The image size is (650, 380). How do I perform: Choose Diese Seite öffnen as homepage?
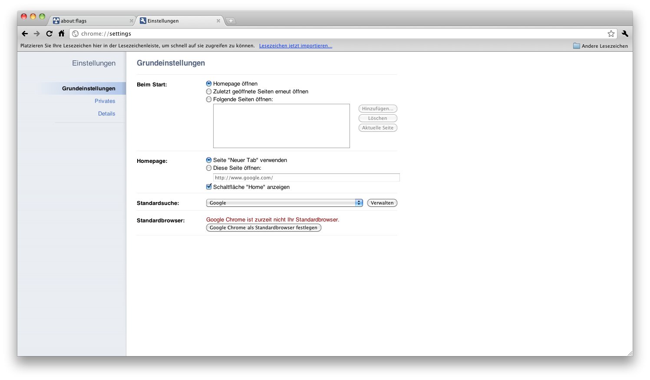point(209,168)
